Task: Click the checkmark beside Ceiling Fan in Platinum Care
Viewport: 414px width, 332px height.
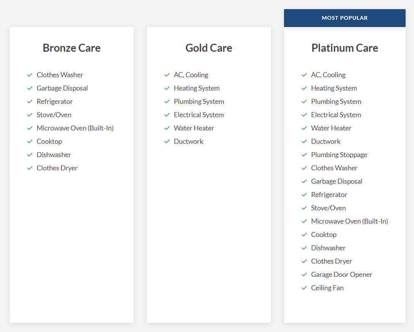Action: [x=304, y=288]
